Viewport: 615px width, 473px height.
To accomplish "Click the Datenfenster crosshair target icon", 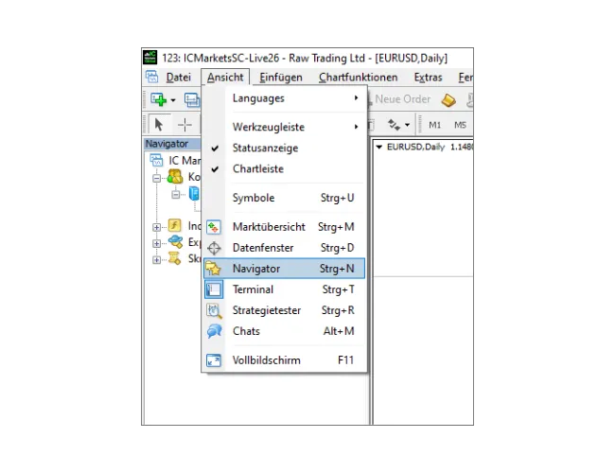I will click(214, 248).
